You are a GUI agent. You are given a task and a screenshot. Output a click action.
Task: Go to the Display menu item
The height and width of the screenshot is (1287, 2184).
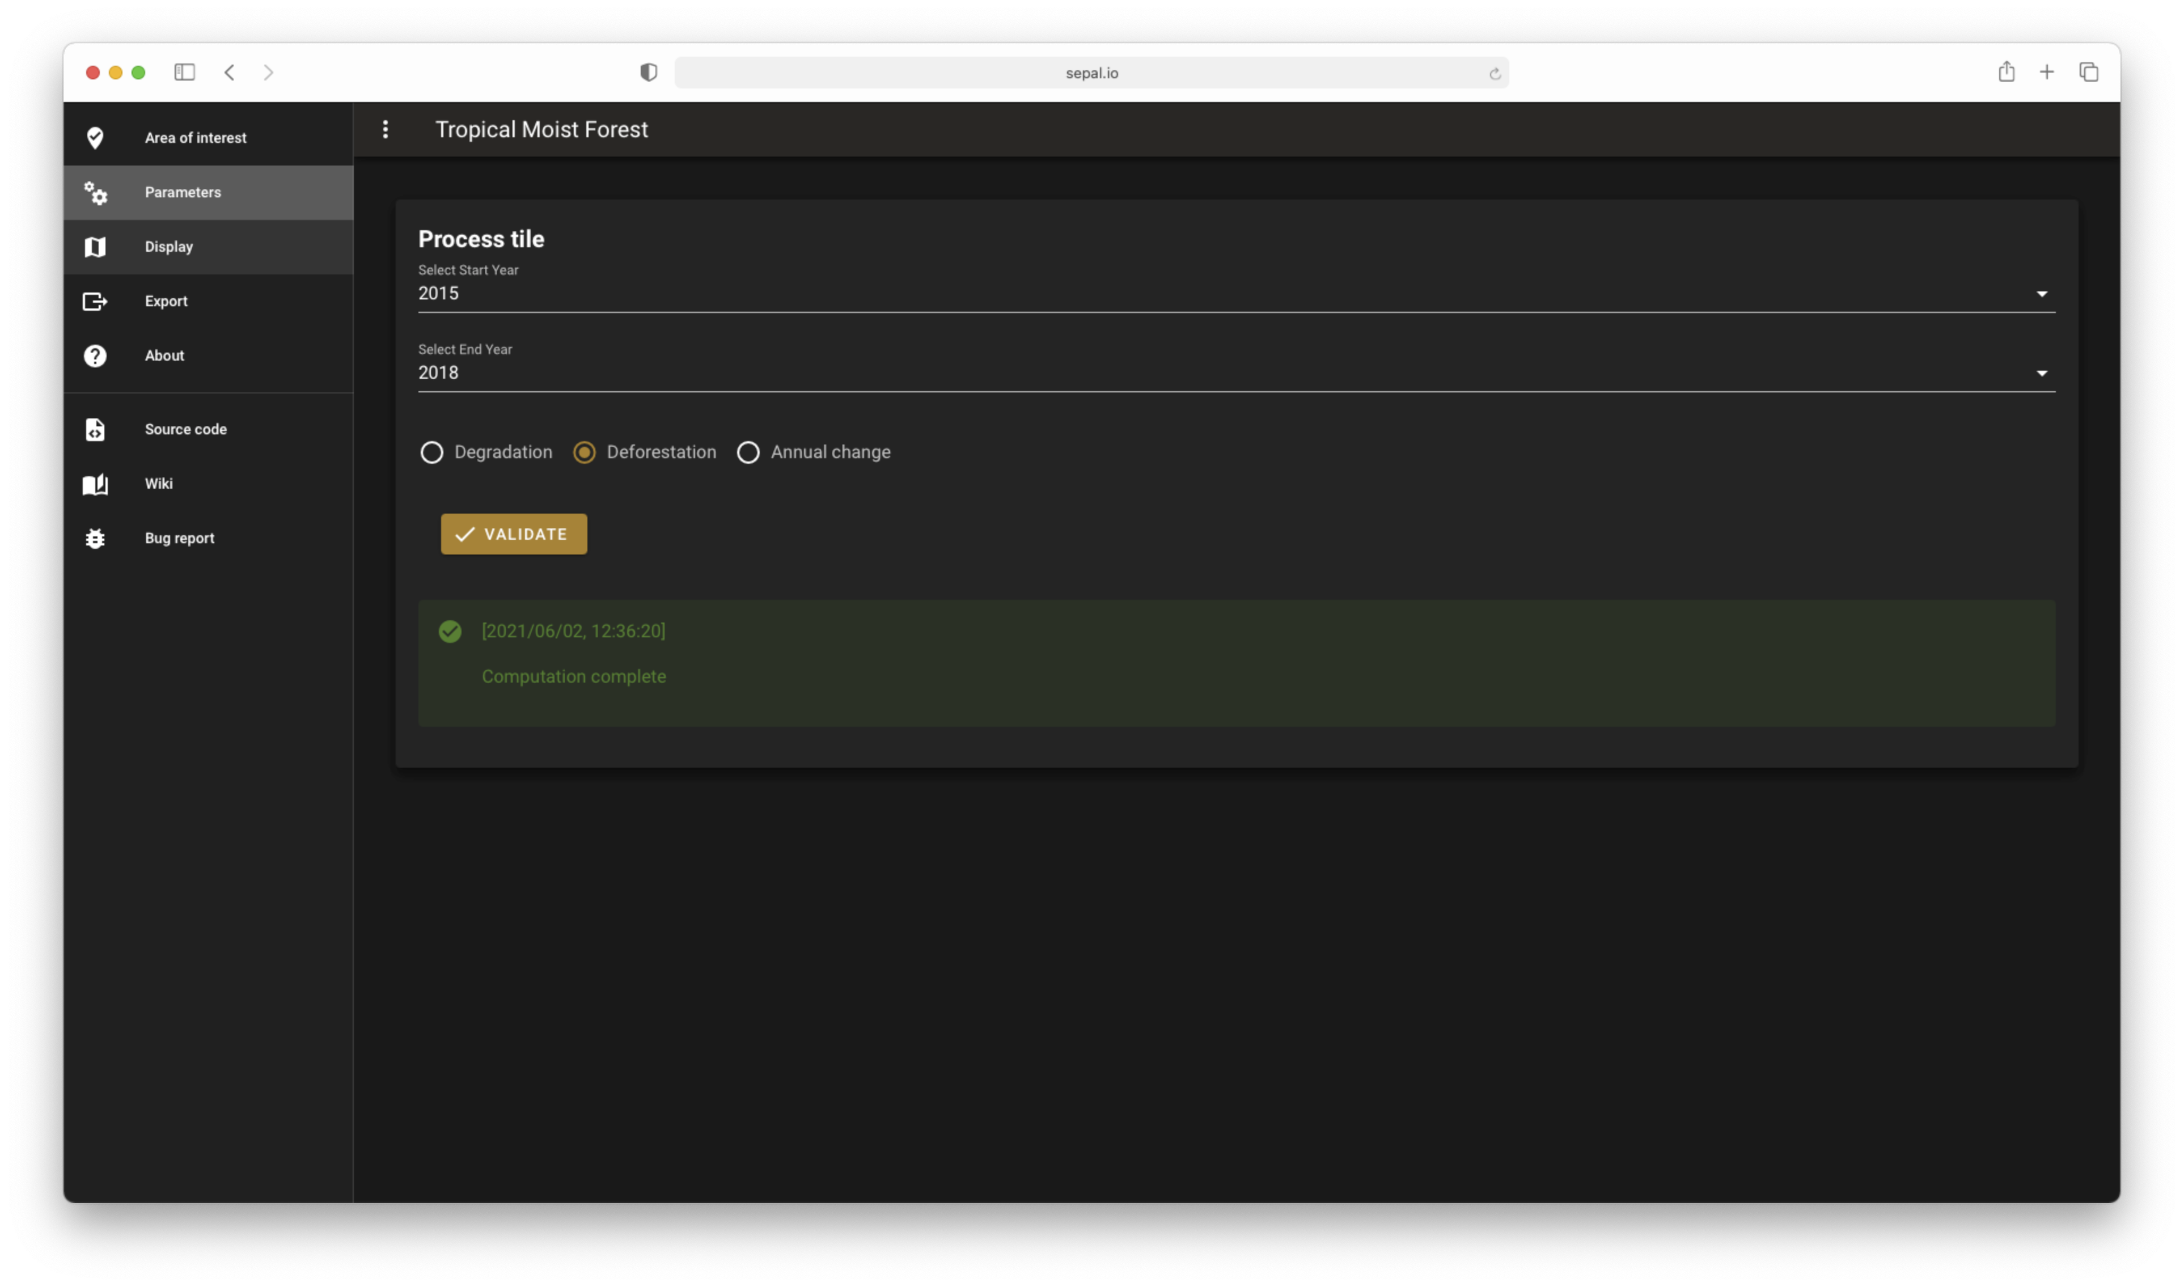point(169,247)
